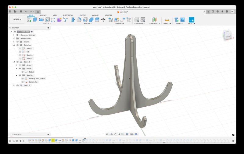Screen dimensions: 244x154
Task: Select the Create Sketch tool
Action: 29,20
